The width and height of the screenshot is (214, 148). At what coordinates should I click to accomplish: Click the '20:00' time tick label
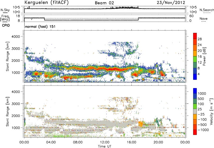click(x=158, y=142)
